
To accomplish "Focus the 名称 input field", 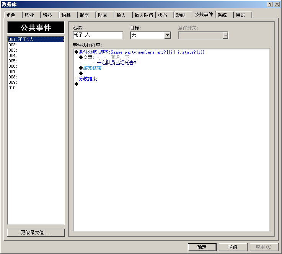I will pos(98,35).
